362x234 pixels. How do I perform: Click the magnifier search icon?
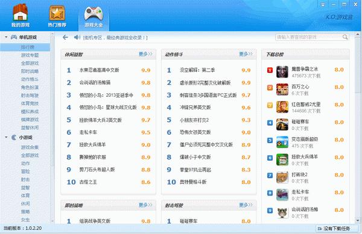point(345,37)
